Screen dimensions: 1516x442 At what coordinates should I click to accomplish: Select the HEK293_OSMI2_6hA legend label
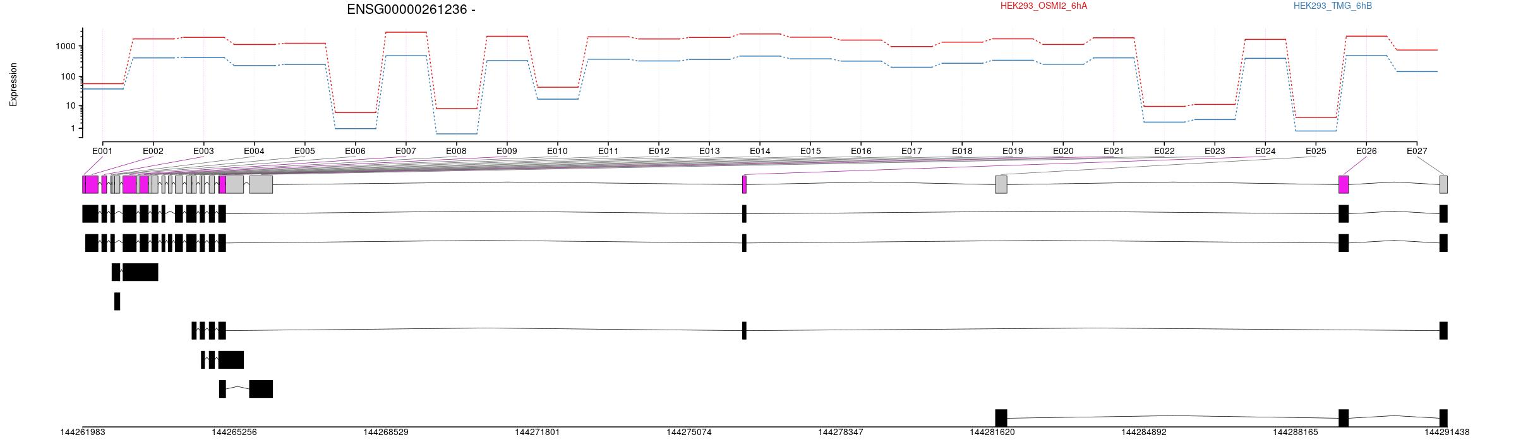(x=1044, y=6)
